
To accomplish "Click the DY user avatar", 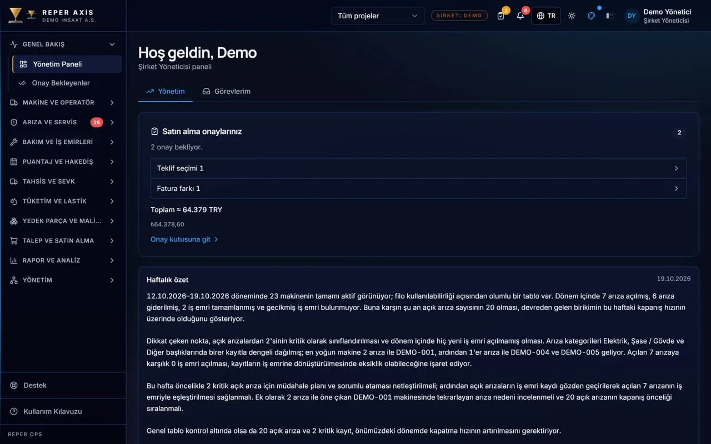I will [632, 16].
